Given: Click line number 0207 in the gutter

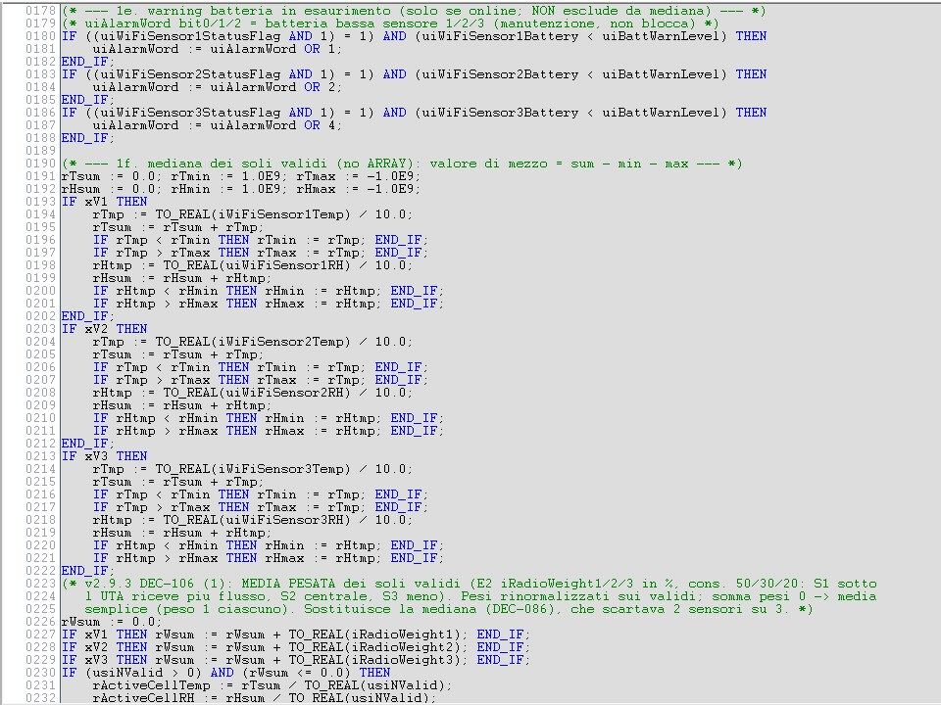Looking at the screenshot, I should (x=41, y=380).
